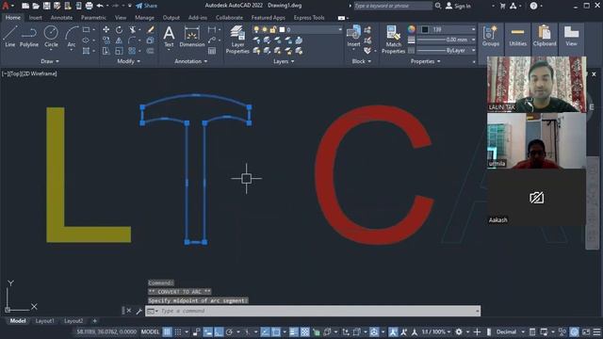Toggle lineweight display in status bar
Viewport: 603px width, 339px height.
[294, 331]
